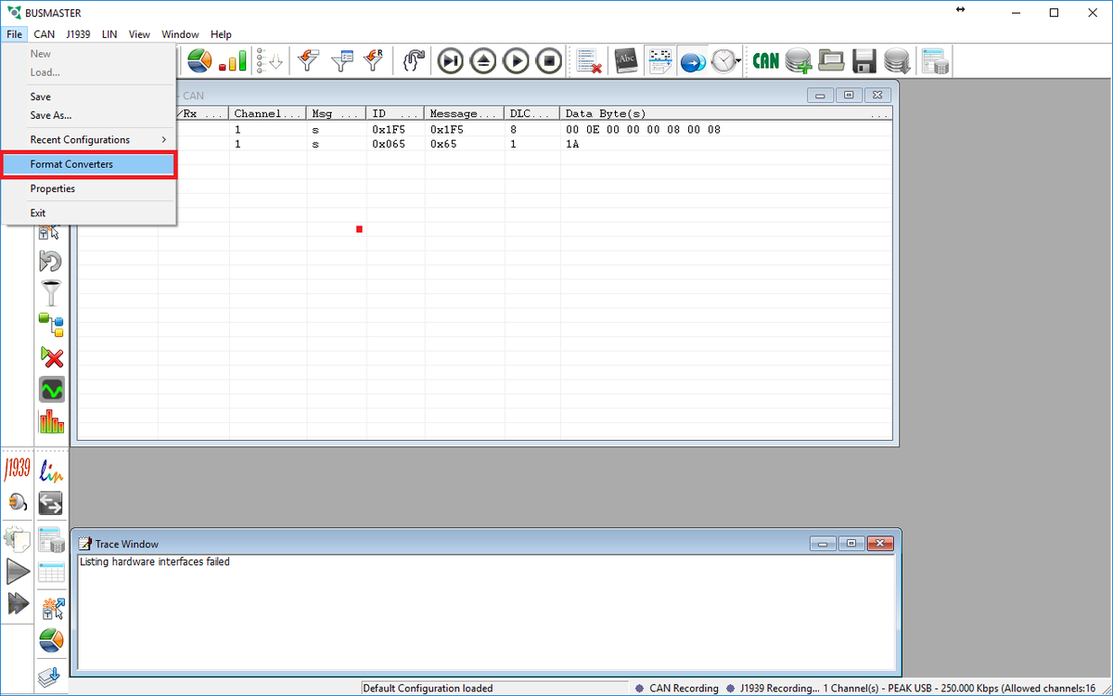Choose Exit from the File menu
Image resolution: width=1113 pixels, height=696 pixels.
[x=88, y=213]
